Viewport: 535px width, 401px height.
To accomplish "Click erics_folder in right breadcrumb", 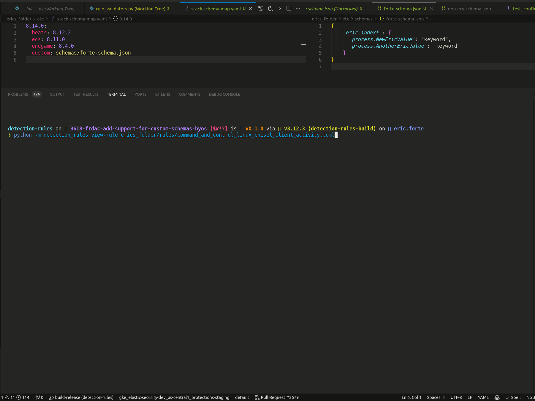I will [x=324, y=19].
